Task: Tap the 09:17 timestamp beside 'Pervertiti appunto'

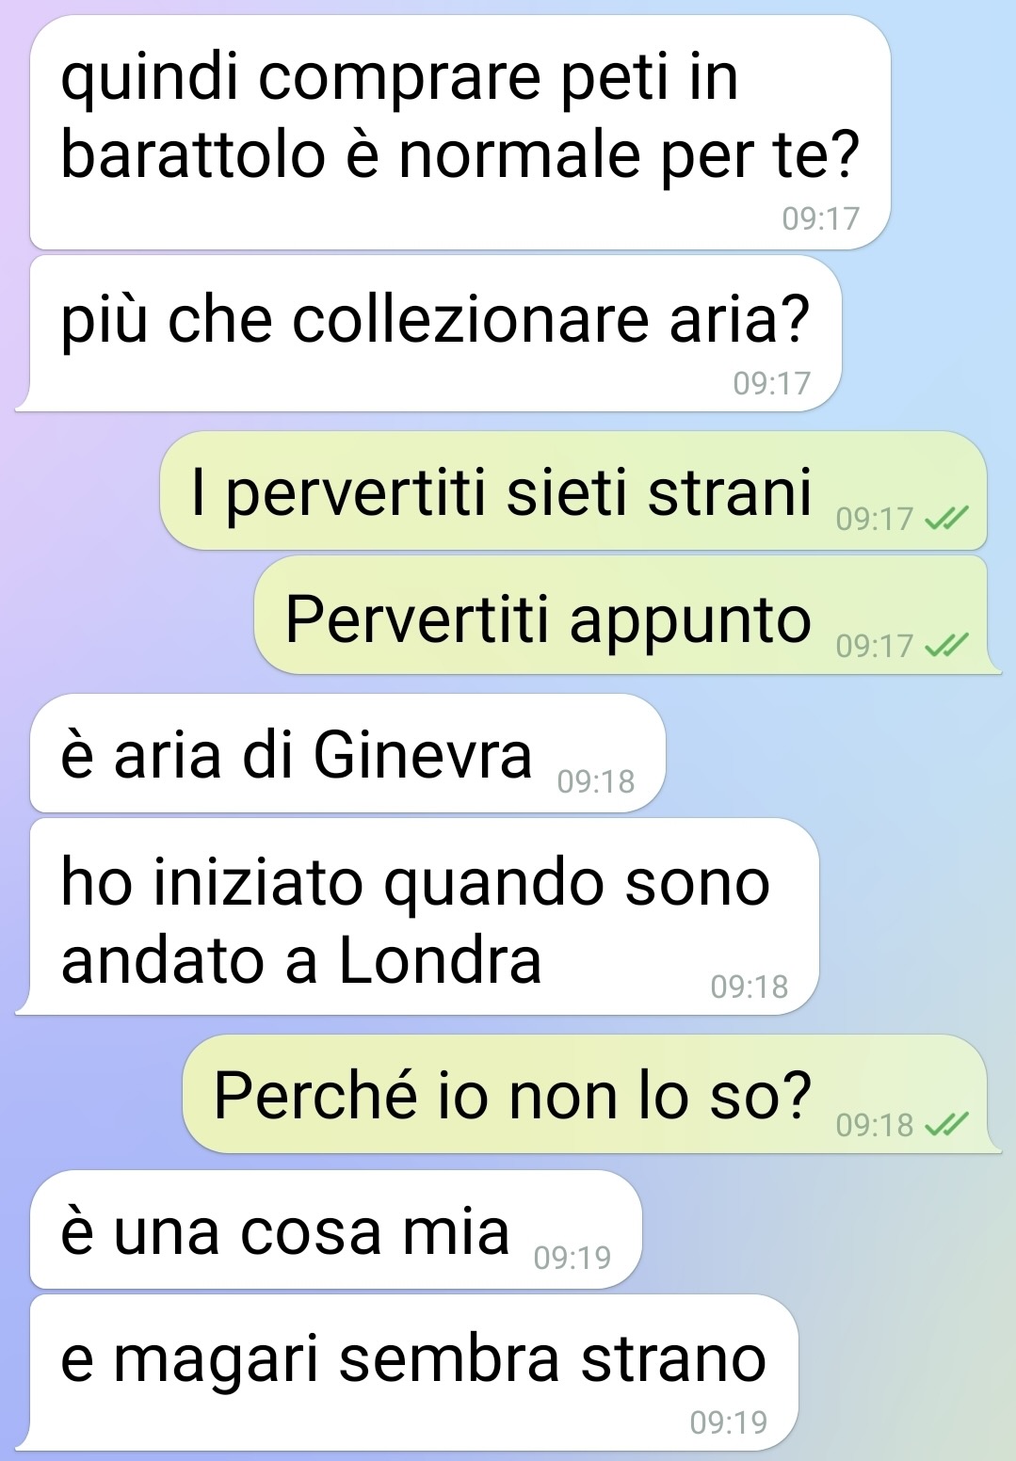Action: (875, 646)
